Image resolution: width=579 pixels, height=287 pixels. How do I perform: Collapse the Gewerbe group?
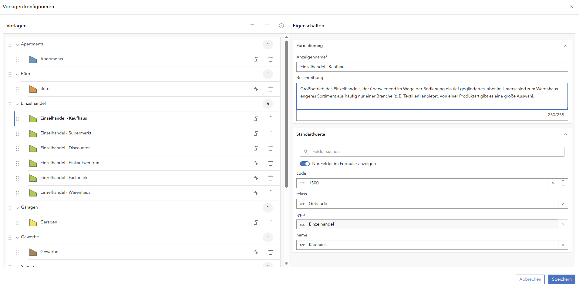(17, 238)
